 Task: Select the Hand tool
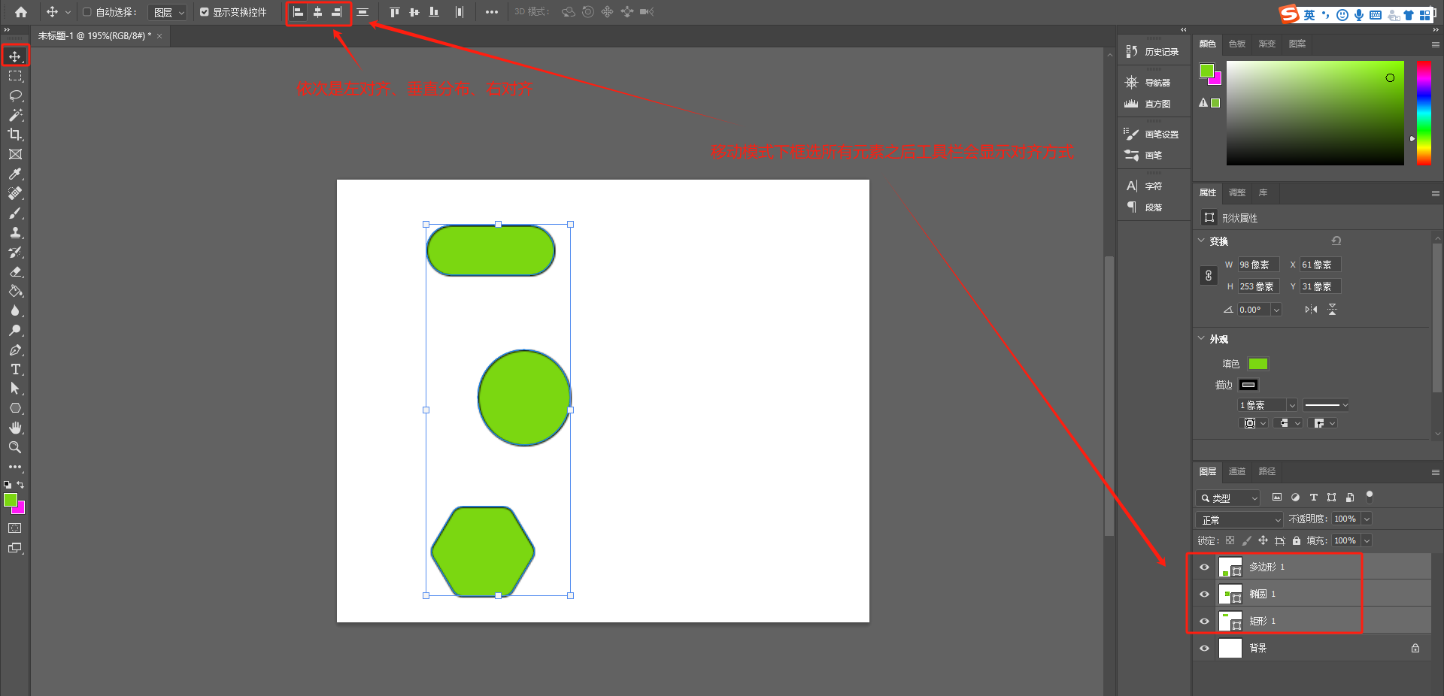14,428
